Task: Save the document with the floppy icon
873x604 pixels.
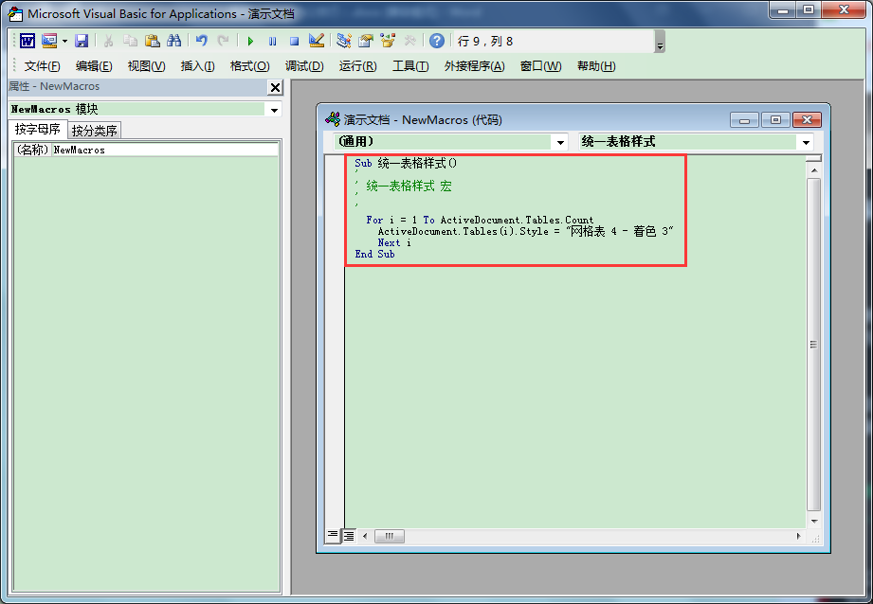Action: [82, 41]
